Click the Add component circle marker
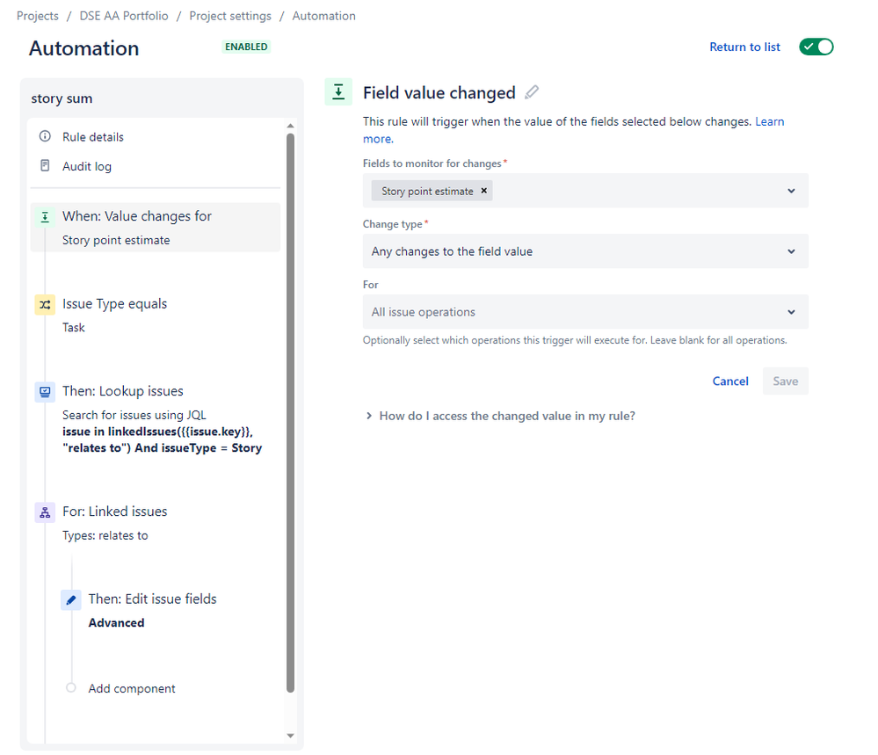The height and width of the screenshot is (755, 878). 71,687
